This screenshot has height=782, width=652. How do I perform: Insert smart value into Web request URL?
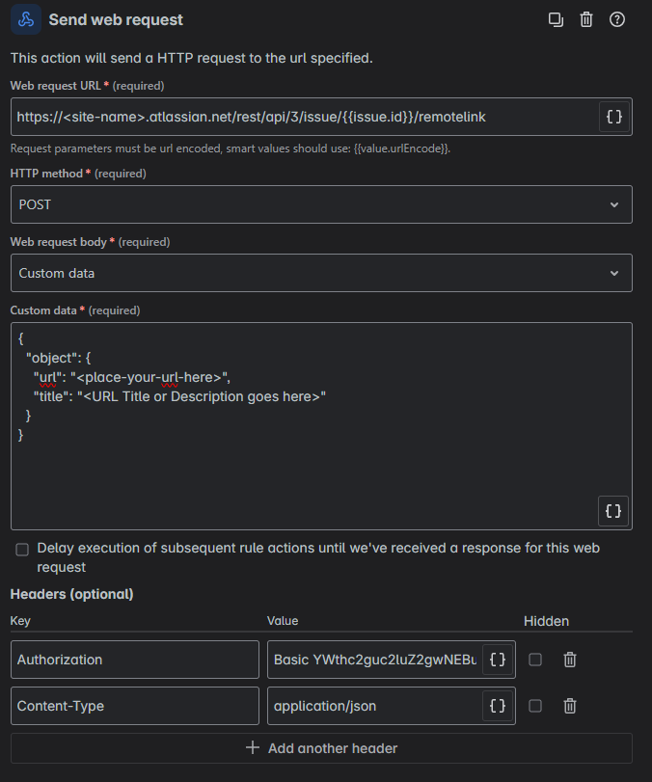[612, 116]
